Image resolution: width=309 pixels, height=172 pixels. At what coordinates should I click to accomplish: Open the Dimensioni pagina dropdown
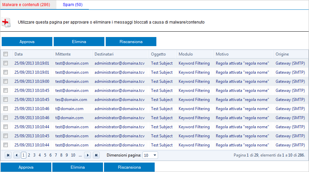point(150,155)
